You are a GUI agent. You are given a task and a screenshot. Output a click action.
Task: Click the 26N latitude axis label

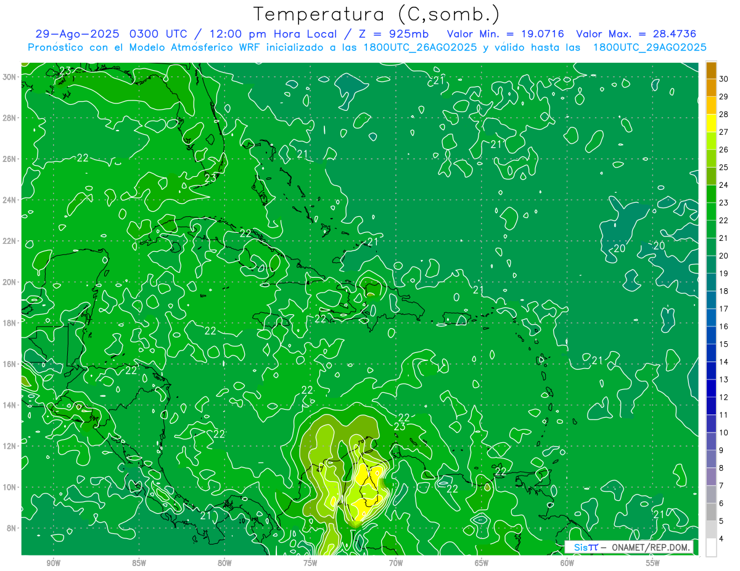coord(10,159)
